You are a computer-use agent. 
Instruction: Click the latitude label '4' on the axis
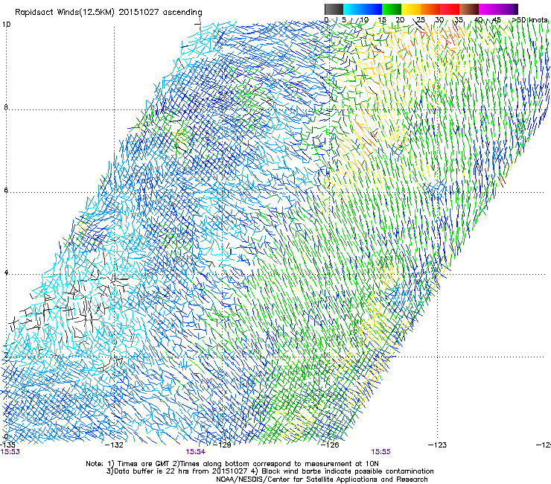6,272
